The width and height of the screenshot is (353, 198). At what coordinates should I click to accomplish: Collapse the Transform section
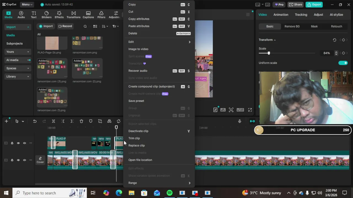point(275,40)
